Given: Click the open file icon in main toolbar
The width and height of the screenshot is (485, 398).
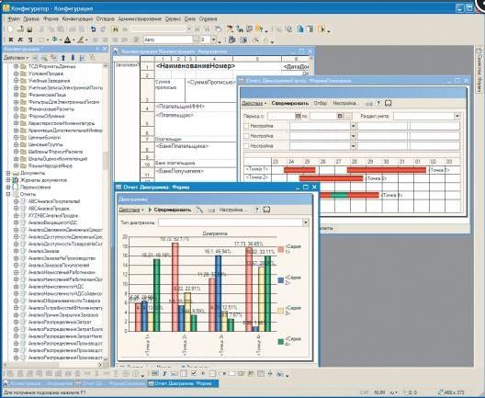Looking at the screenshot, I should pos(20,29).
